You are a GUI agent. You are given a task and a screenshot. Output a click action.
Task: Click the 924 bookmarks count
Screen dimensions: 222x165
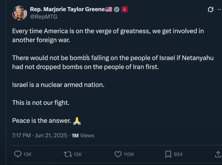[178, 155]
